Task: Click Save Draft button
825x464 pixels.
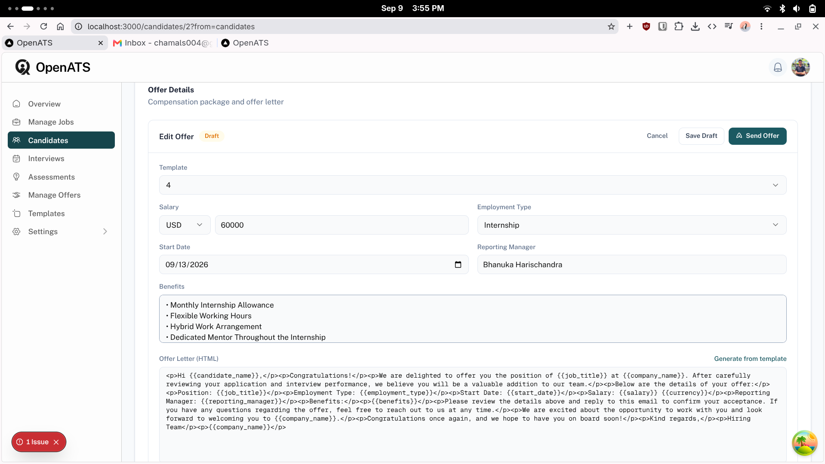Action: pos(701,136)
